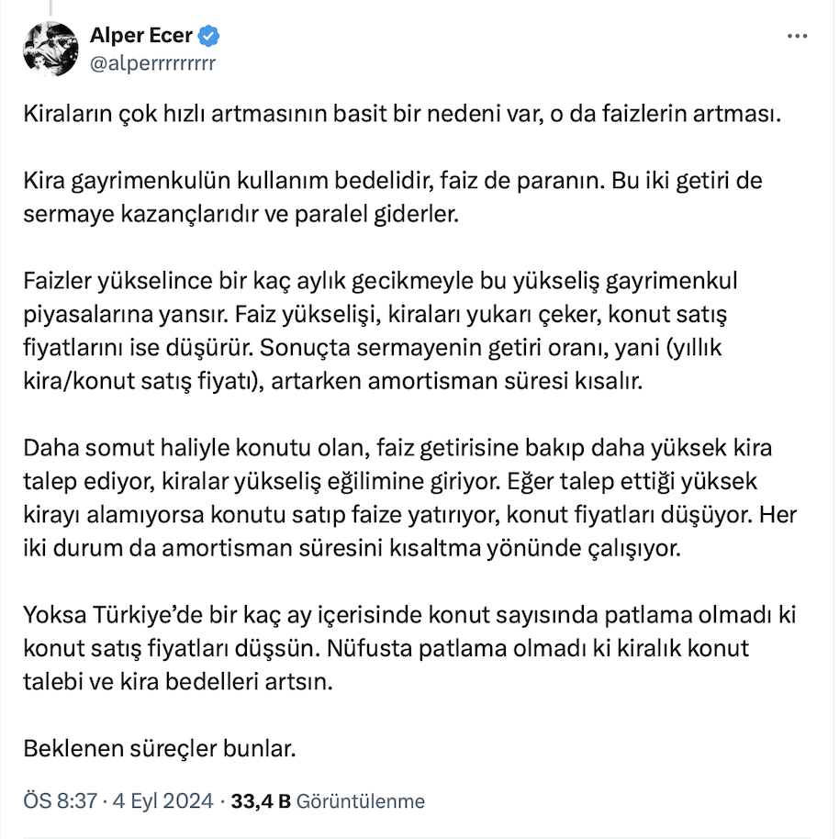839x839 pixels.
Task: Click the text sermaye kazançlarıdır ve paralel giderler
Action: tap(240, 215)
